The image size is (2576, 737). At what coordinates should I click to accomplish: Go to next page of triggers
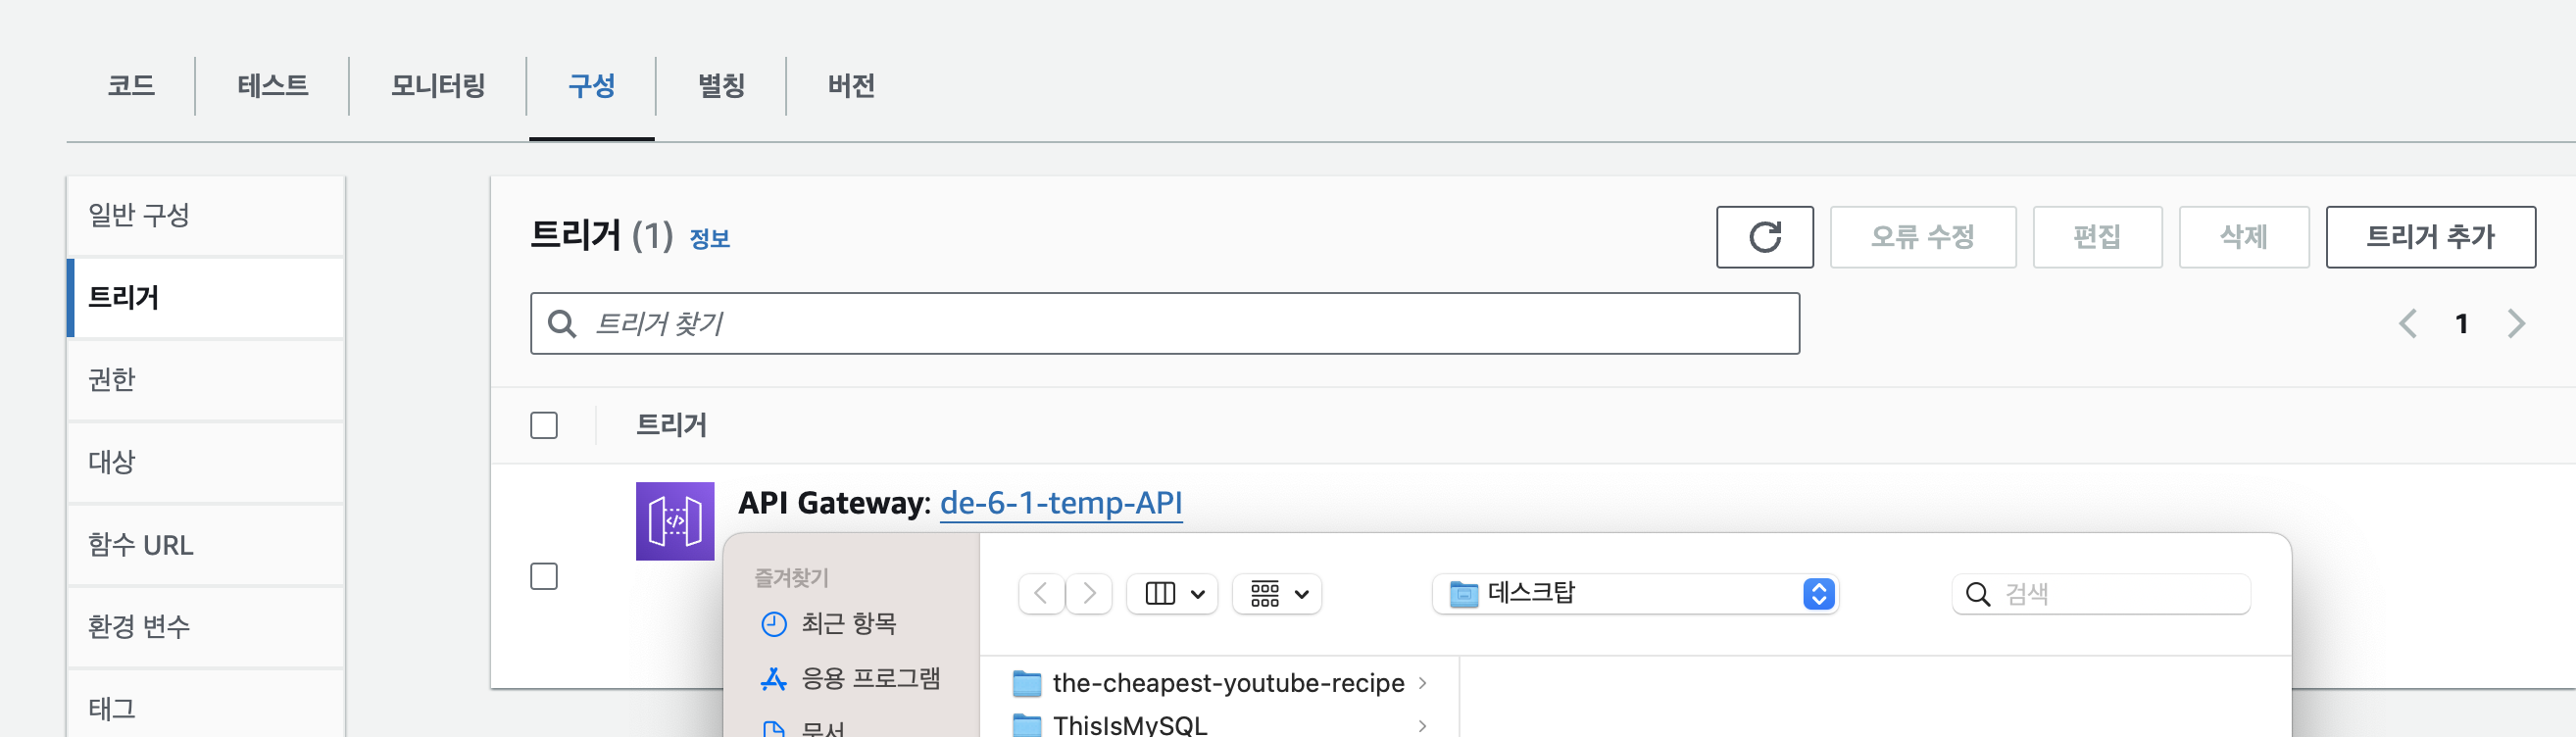[x=2516, y=324]
